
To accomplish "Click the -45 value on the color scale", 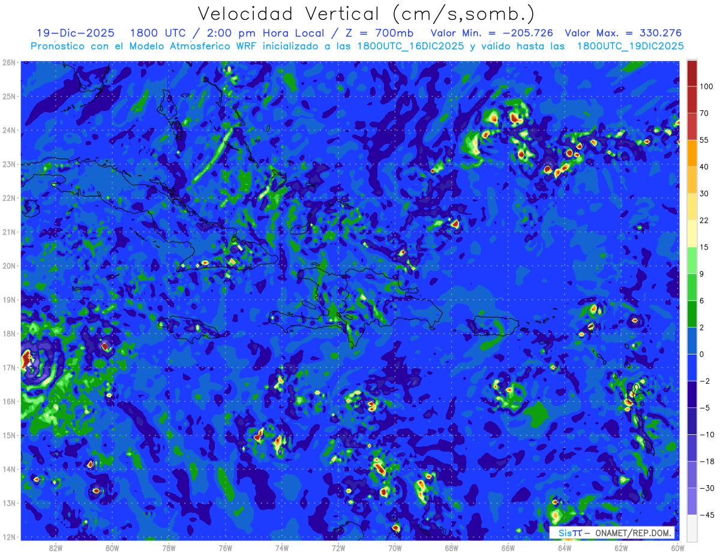I will 707,515.
